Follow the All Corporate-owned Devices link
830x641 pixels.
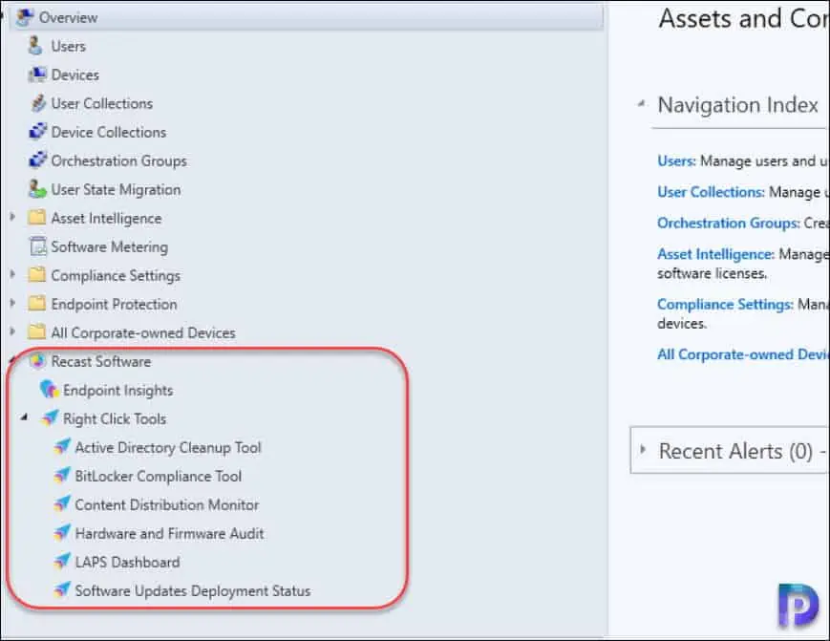click(743, 354)
